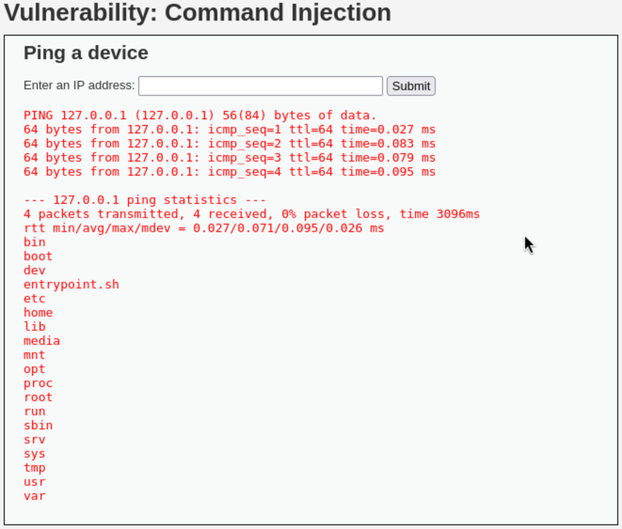The width and height of the screenshot is (622, 529).
Task: Click the "Vulnerability: Command Injection" page heading
Action: 198,13
